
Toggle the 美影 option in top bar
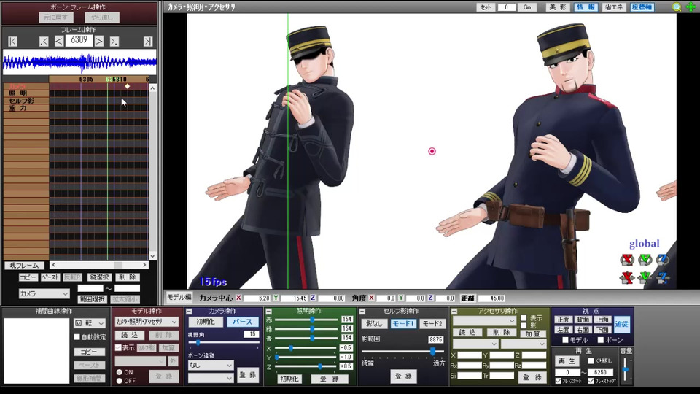[557, 7]
